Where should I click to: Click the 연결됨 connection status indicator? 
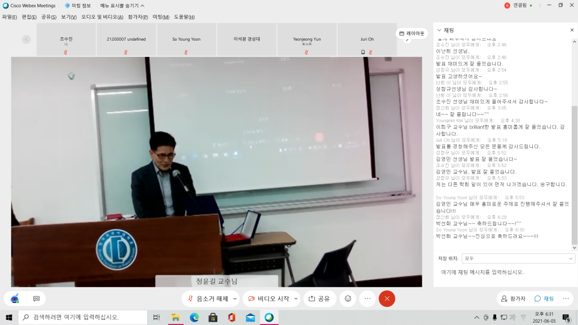[520, 6]
